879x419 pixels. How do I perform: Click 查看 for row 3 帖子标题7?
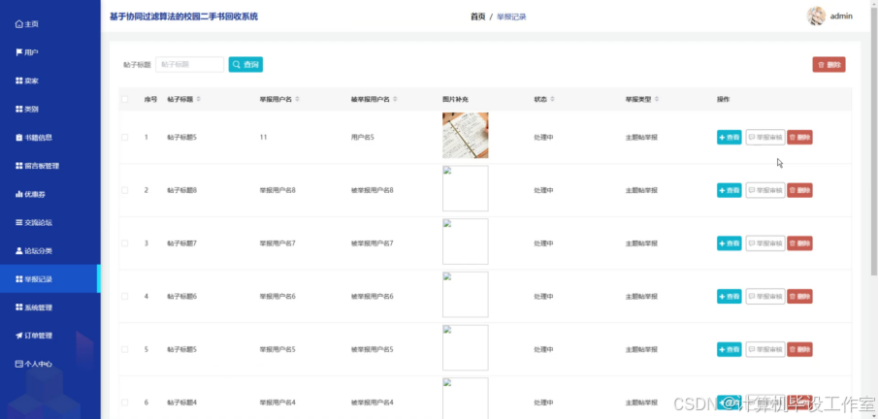pos(729,243)
